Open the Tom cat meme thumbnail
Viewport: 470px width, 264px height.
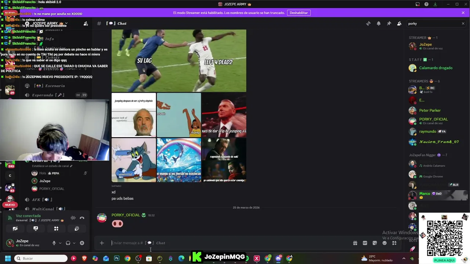point(134,160)
